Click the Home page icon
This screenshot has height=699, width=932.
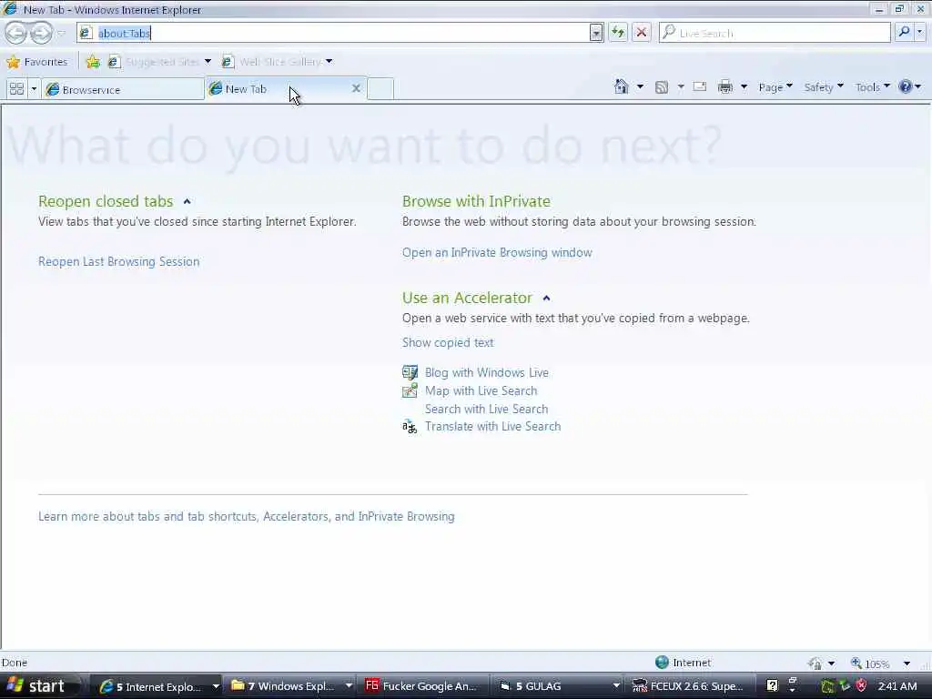(621, 86)
